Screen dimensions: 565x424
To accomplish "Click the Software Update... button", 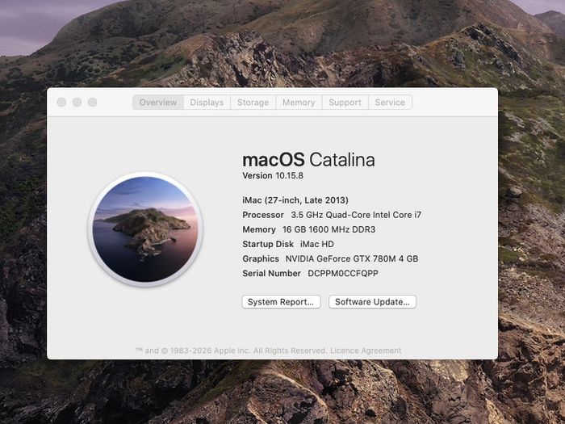I will point(372,302).
